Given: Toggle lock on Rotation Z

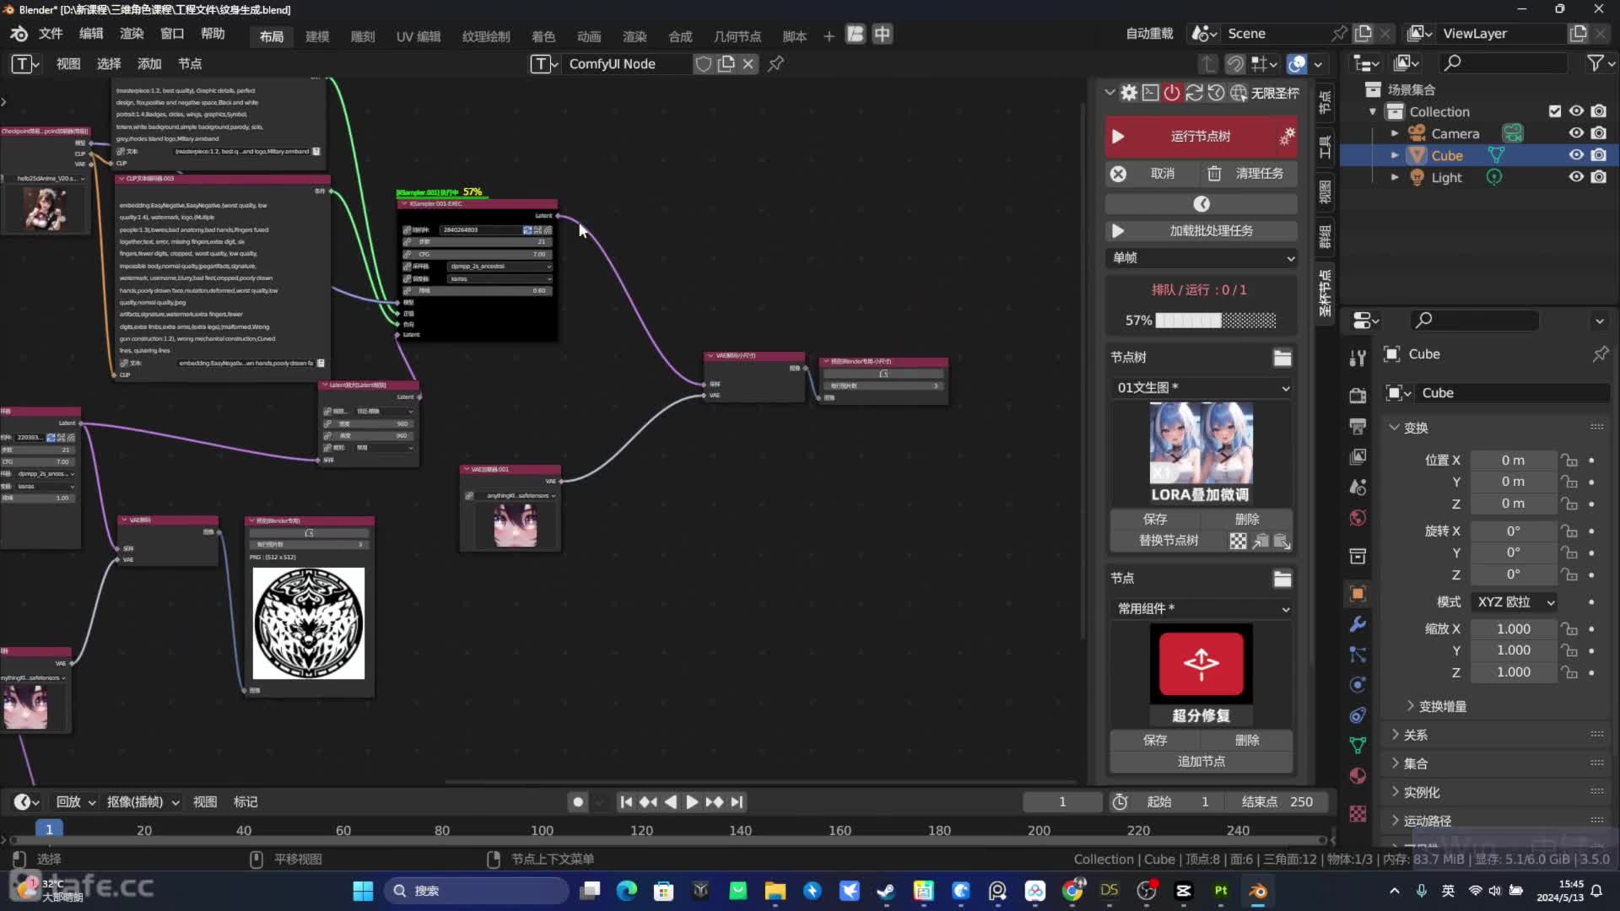Looking at the screenshot, I should click(1569, 574).
